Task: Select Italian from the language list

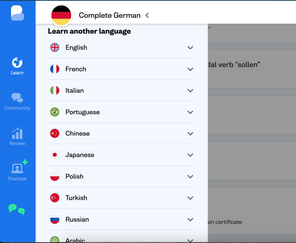Action: tap(75, 91)
